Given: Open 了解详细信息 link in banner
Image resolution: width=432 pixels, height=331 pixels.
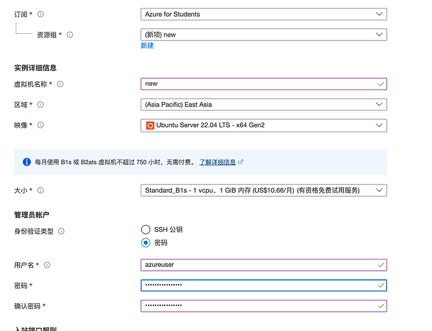Looking at the screenshot, I should tap(218, 162).
